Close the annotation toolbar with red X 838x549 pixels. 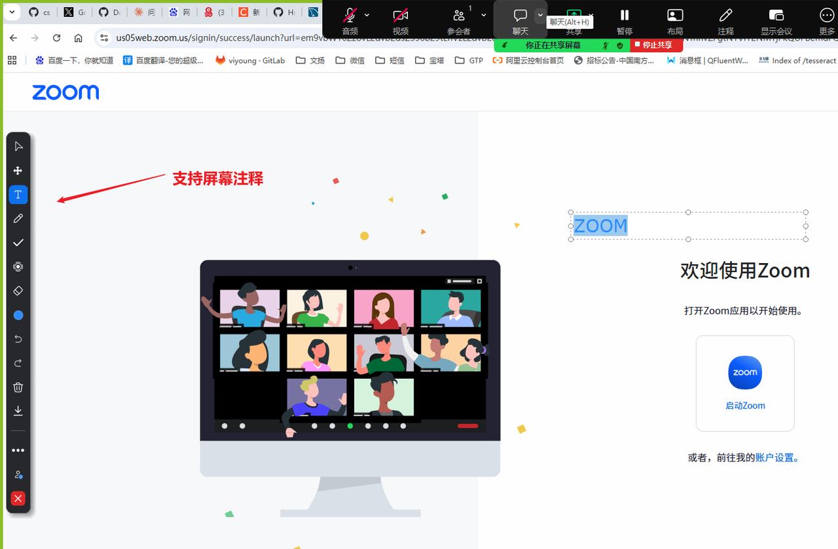[18, 499]
